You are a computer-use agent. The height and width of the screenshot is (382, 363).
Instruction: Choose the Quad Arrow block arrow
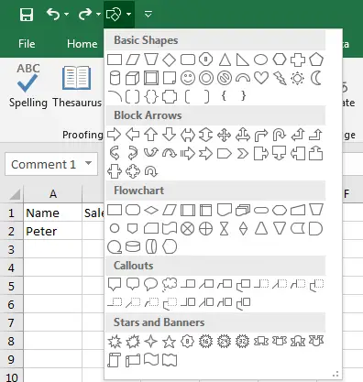coord(225,135)
